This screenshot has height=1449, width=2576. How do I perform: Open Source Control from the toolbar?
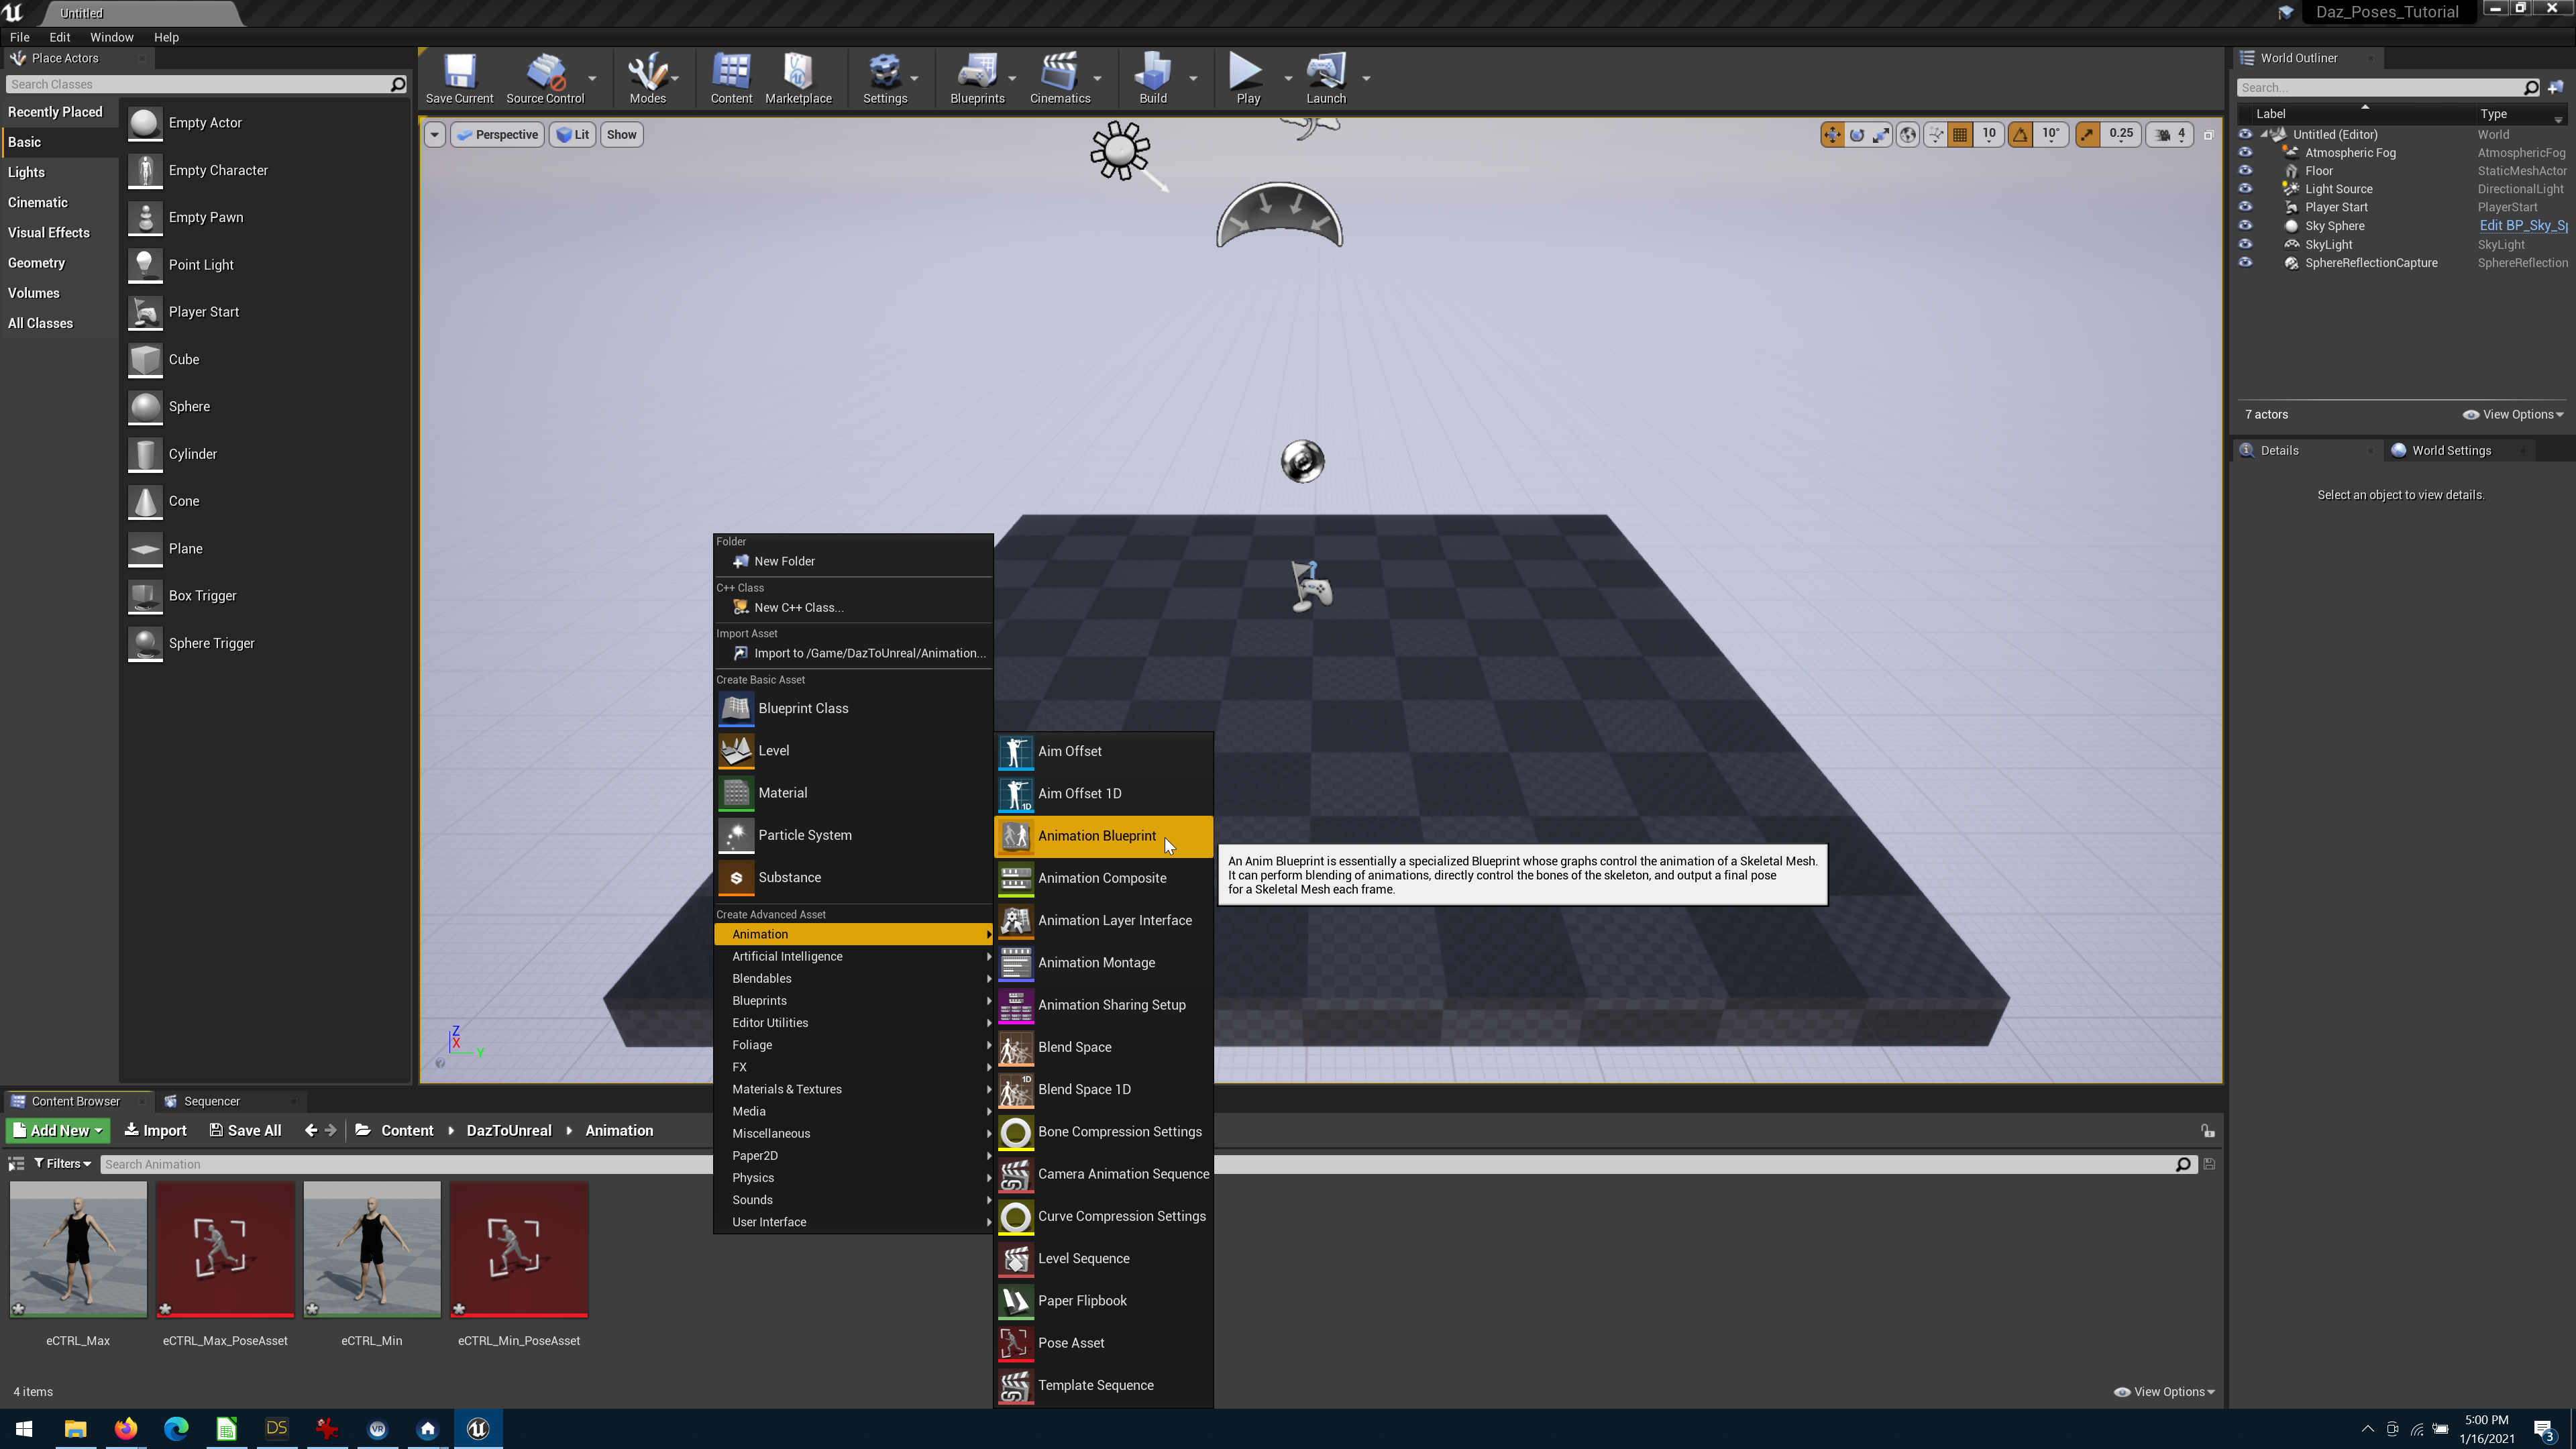click(x=545, y=78)
